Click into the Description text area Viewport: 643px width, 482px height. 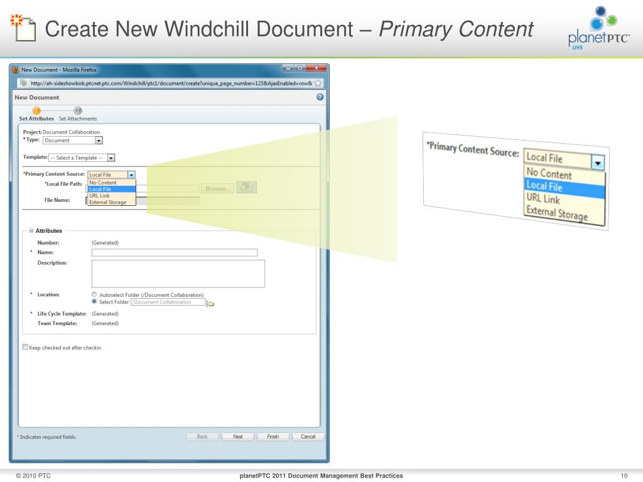(x=178, y=274)
